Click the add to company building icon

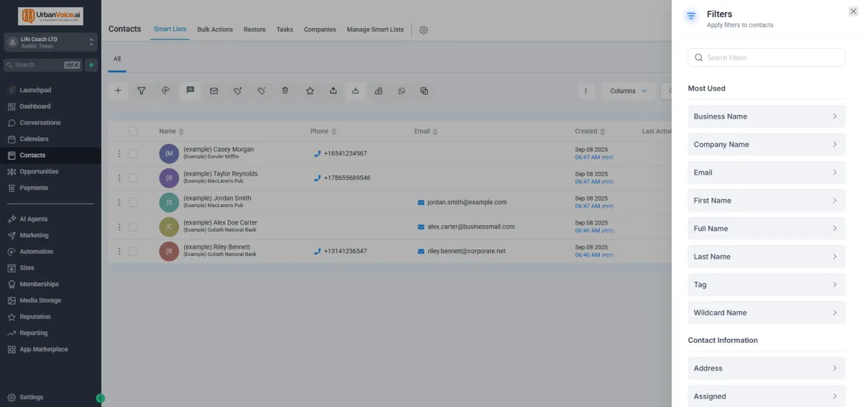tap(379, 91)
